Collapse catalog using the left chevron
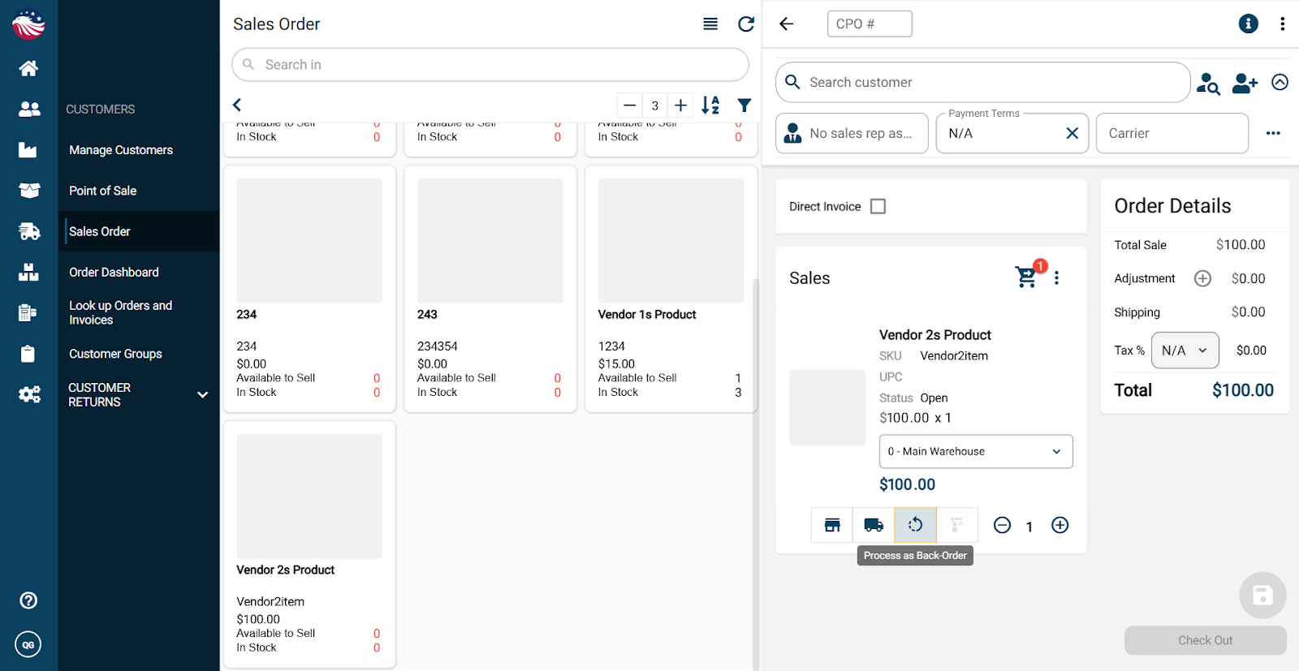The image size is (1299, 671). [x=237, y=105]
